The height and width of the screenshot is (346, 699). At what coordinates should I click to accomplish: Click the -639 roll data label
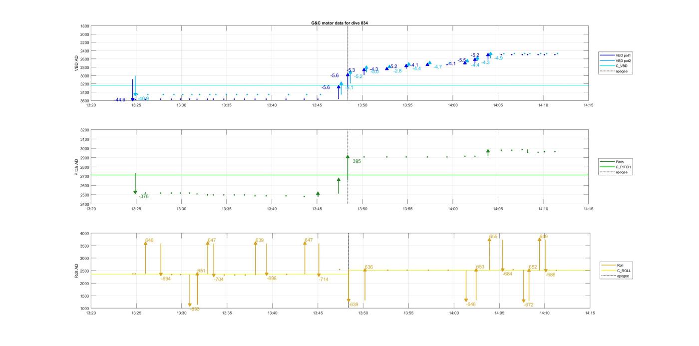coord(353,305)
